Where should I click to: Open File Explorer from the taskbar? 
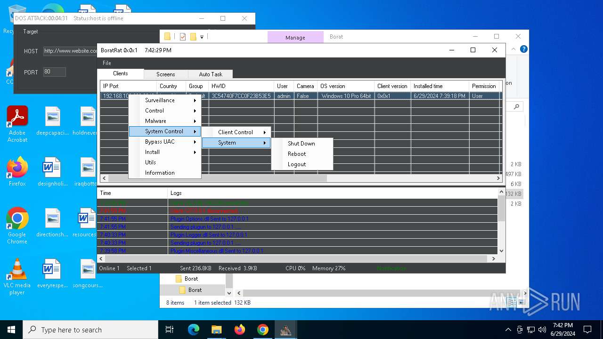pyautogui.click(x=216, y=330)
